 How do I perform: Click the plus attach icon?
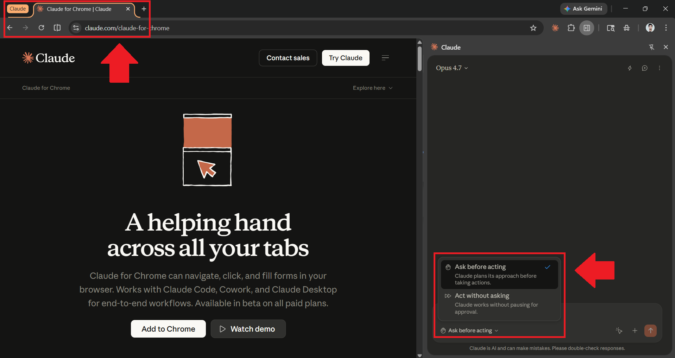[635, 331]
